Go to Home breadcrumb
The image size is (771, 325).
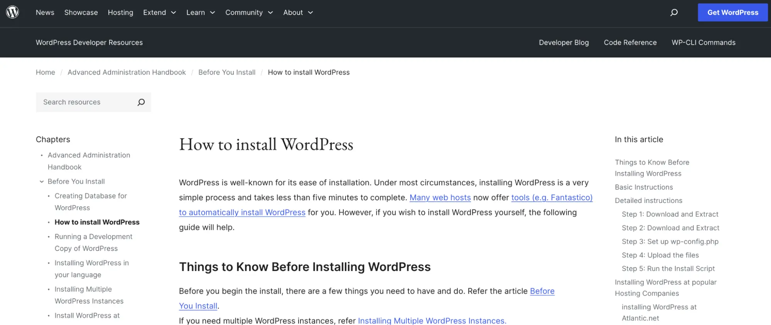[46, 72]
